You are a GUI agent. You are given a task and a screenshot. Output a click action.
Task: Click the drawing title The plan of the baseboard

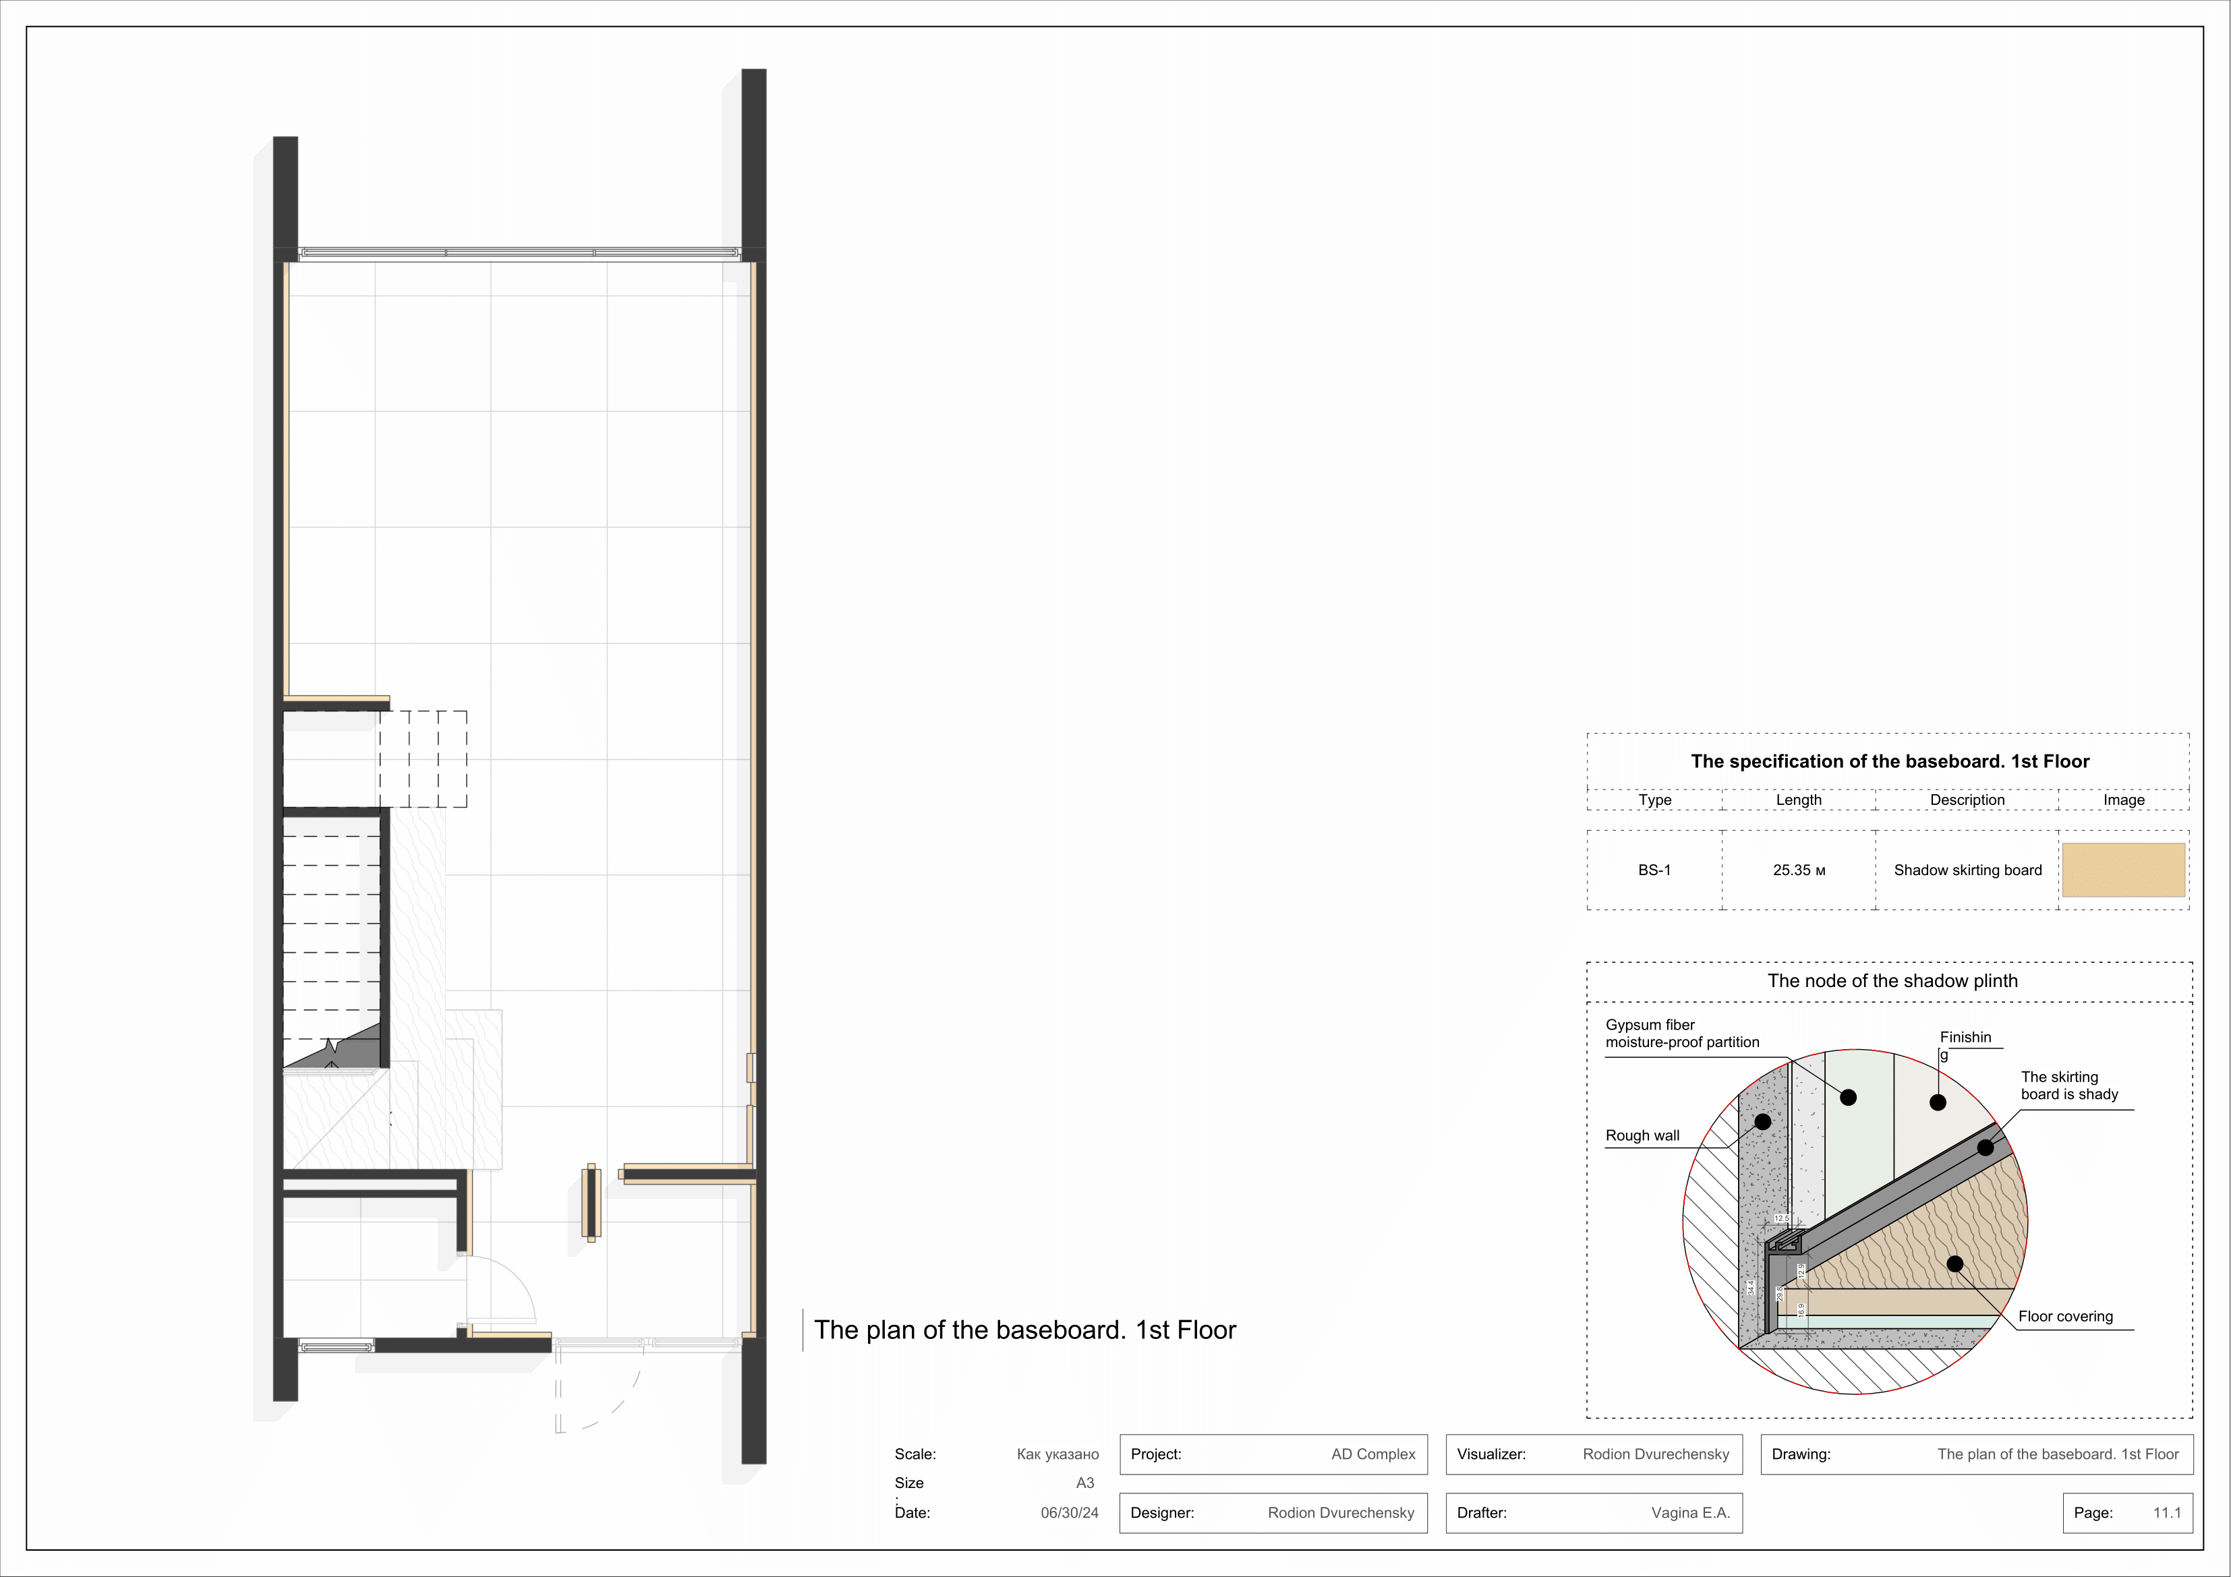tap(1026, 1330)
